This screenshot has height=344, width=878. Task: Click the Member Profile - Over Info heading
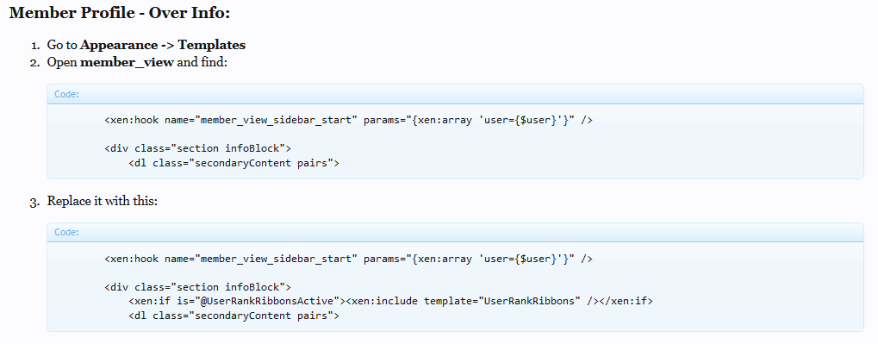click(120, 13)
